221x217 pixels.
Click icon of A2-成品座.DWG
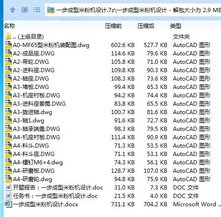(8, 53)
